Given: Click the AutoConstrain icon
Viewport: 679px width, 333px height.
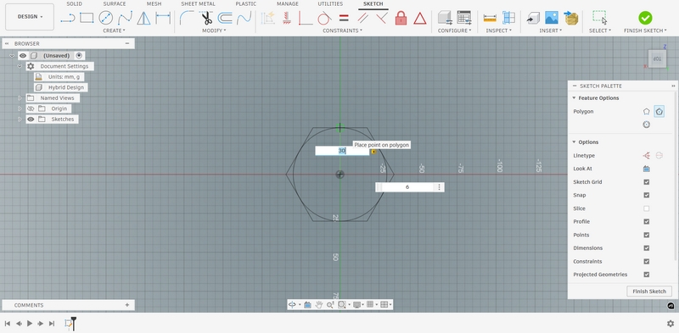Looking at the screenshot, I should tap(268, 18).
